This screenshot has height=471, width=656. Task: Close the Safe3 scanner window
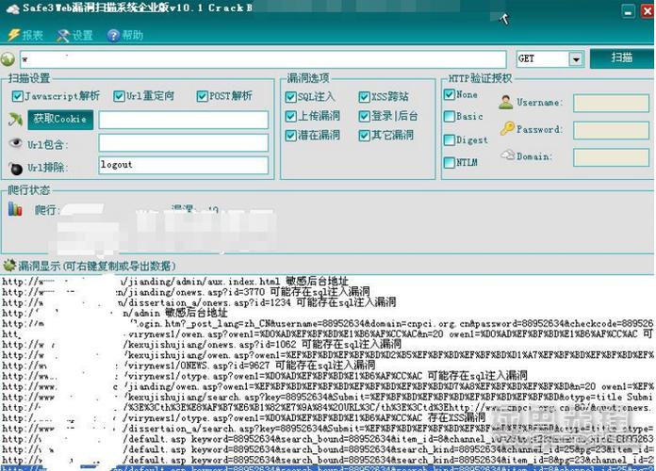(647, 11)
